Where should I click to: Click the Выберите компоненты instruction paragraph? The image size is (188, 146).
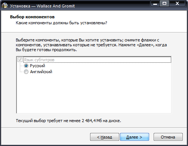point(91,45)
